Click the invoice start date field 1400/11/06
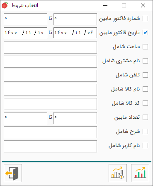This screenshot has height=186, width=153. [75, 33]
